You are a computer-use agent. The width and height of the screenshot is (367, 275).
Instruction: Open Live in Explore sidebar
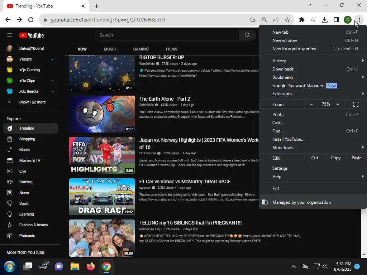pos(31,171)
